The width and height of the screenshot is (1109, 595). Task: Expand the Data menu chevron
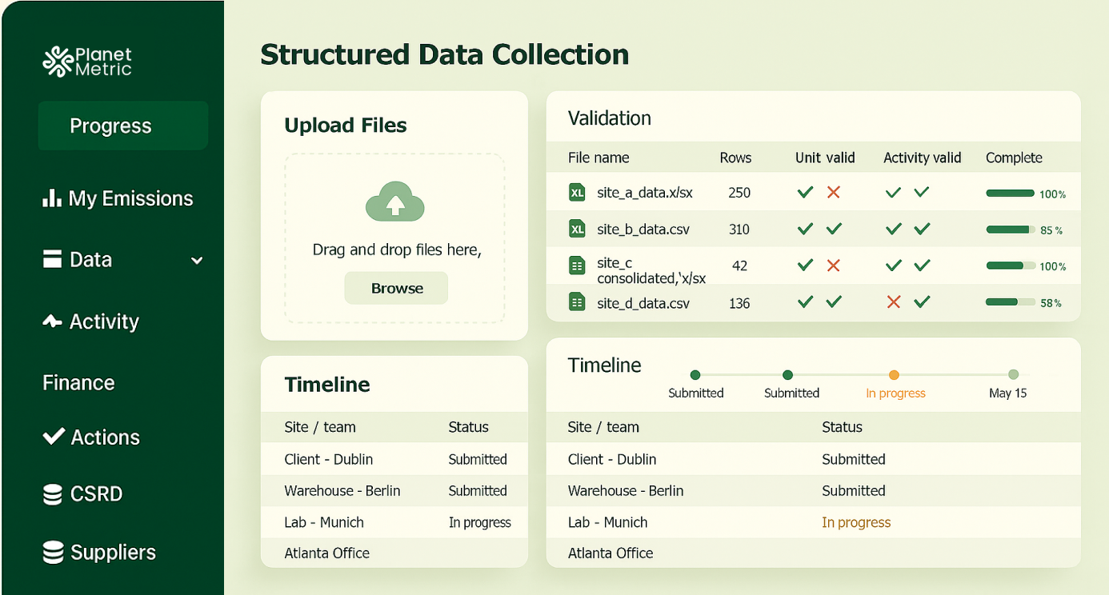(197, 261)
